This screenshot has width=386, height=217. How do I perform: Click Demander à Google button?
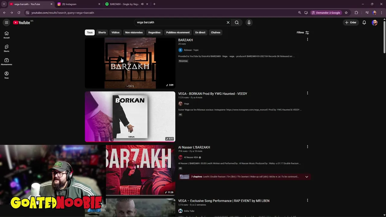click(x=326, y=13)
